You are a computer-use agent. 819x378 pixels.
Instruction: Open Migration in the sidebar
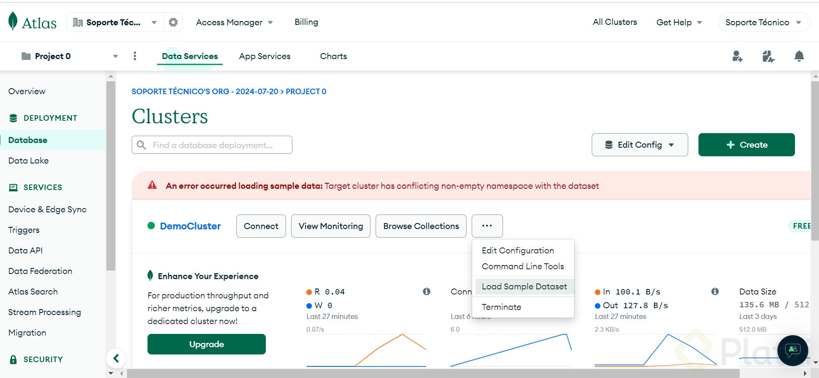27,333
